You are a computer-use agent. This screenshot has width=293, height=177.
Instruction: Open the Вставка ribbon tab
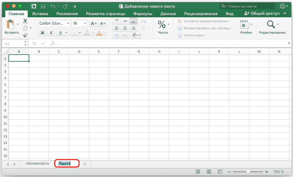click(x=40, y=14)
